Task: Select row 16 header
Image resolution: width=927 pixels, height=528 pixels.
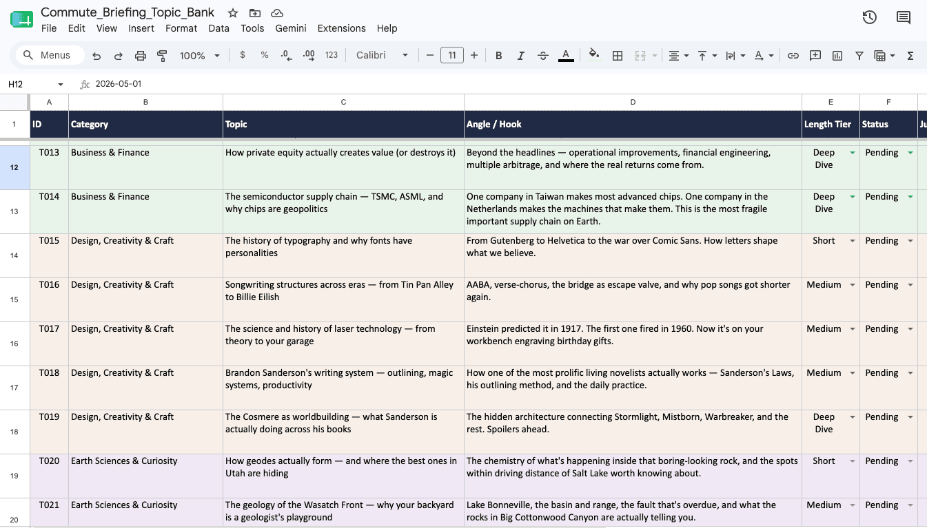Action: click(x=14, y=344)
